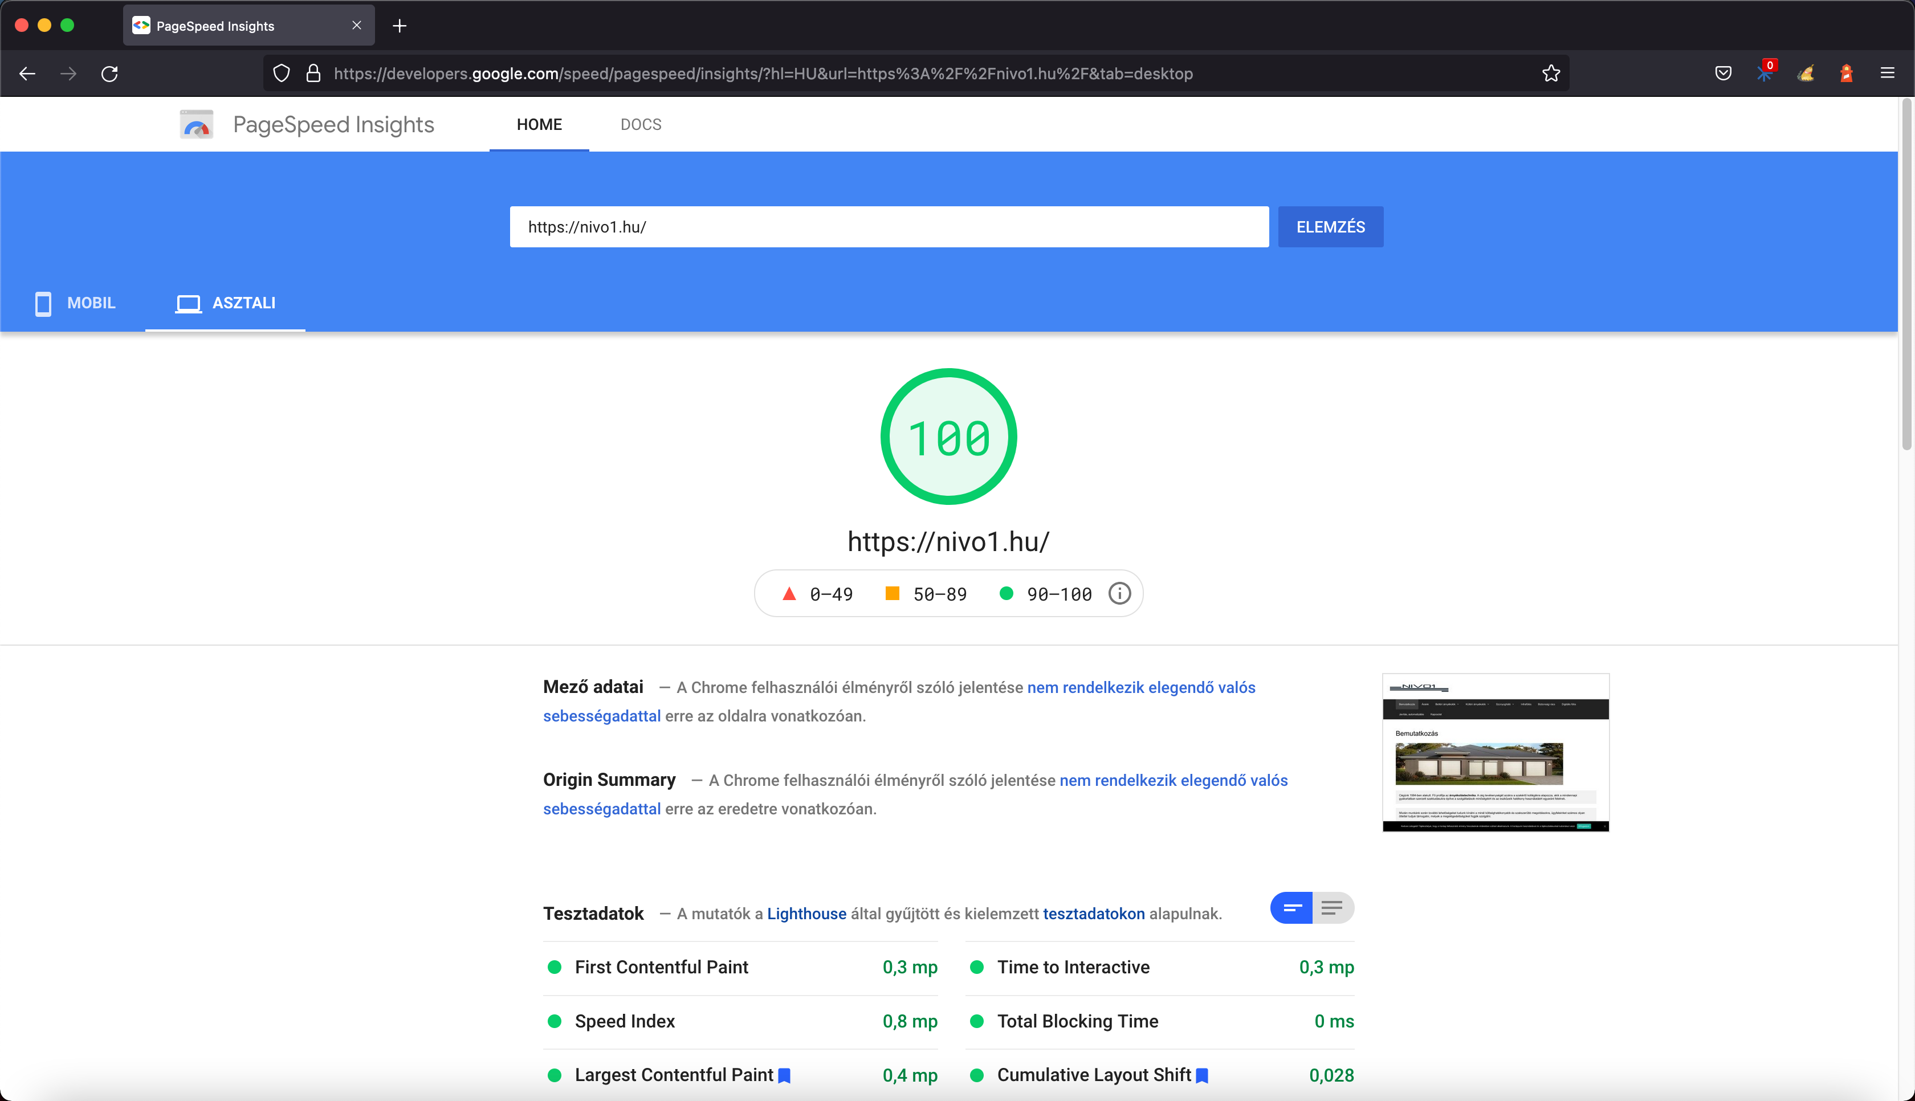
Task: Open the HOME navigation tab
Action: [539, 125]
